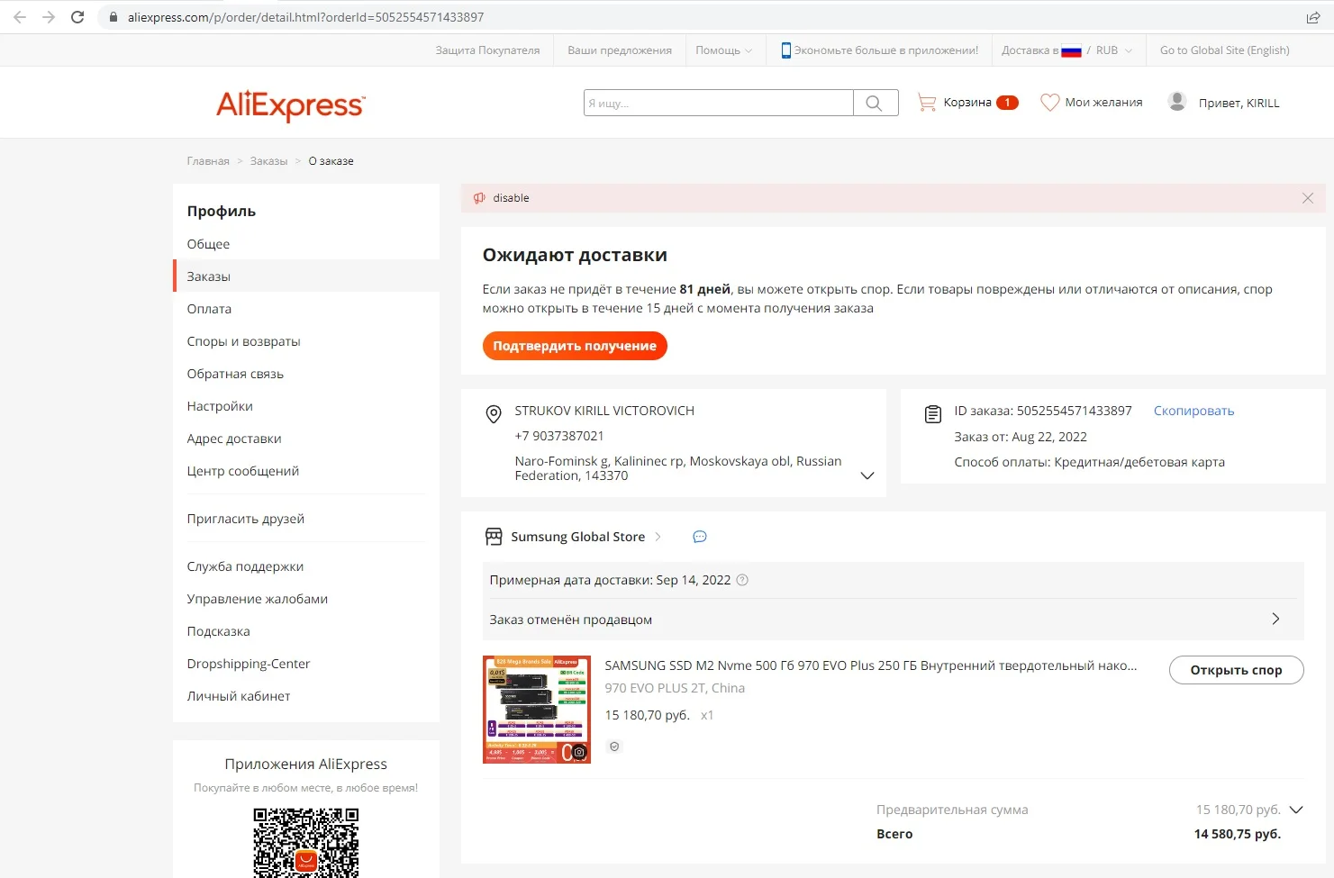Click the camera icon on the product image

coord(579,752)
